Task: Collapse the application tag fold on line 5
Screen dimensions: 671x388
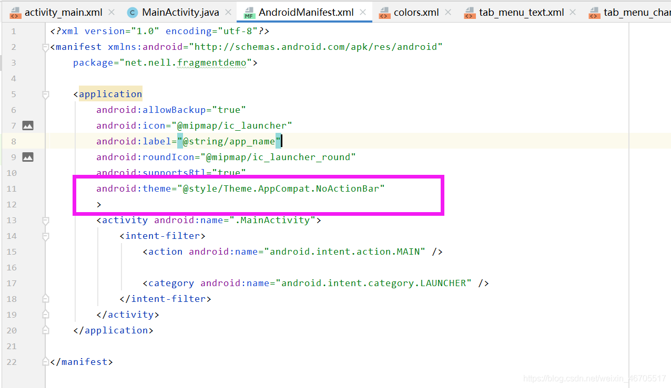Action: (46, 95)
